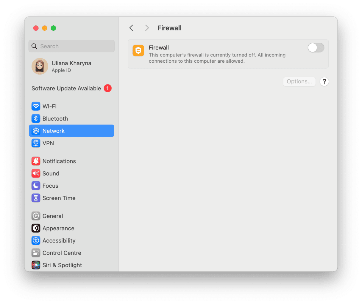
Task: Click the magnifying glass search icon
Action: point(34,46)
